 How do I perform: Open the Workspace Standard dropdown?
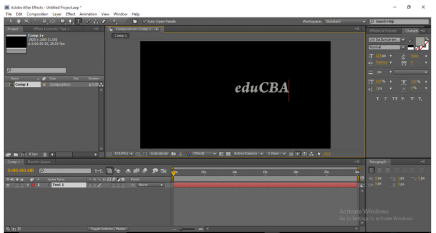tap(345, 22)
